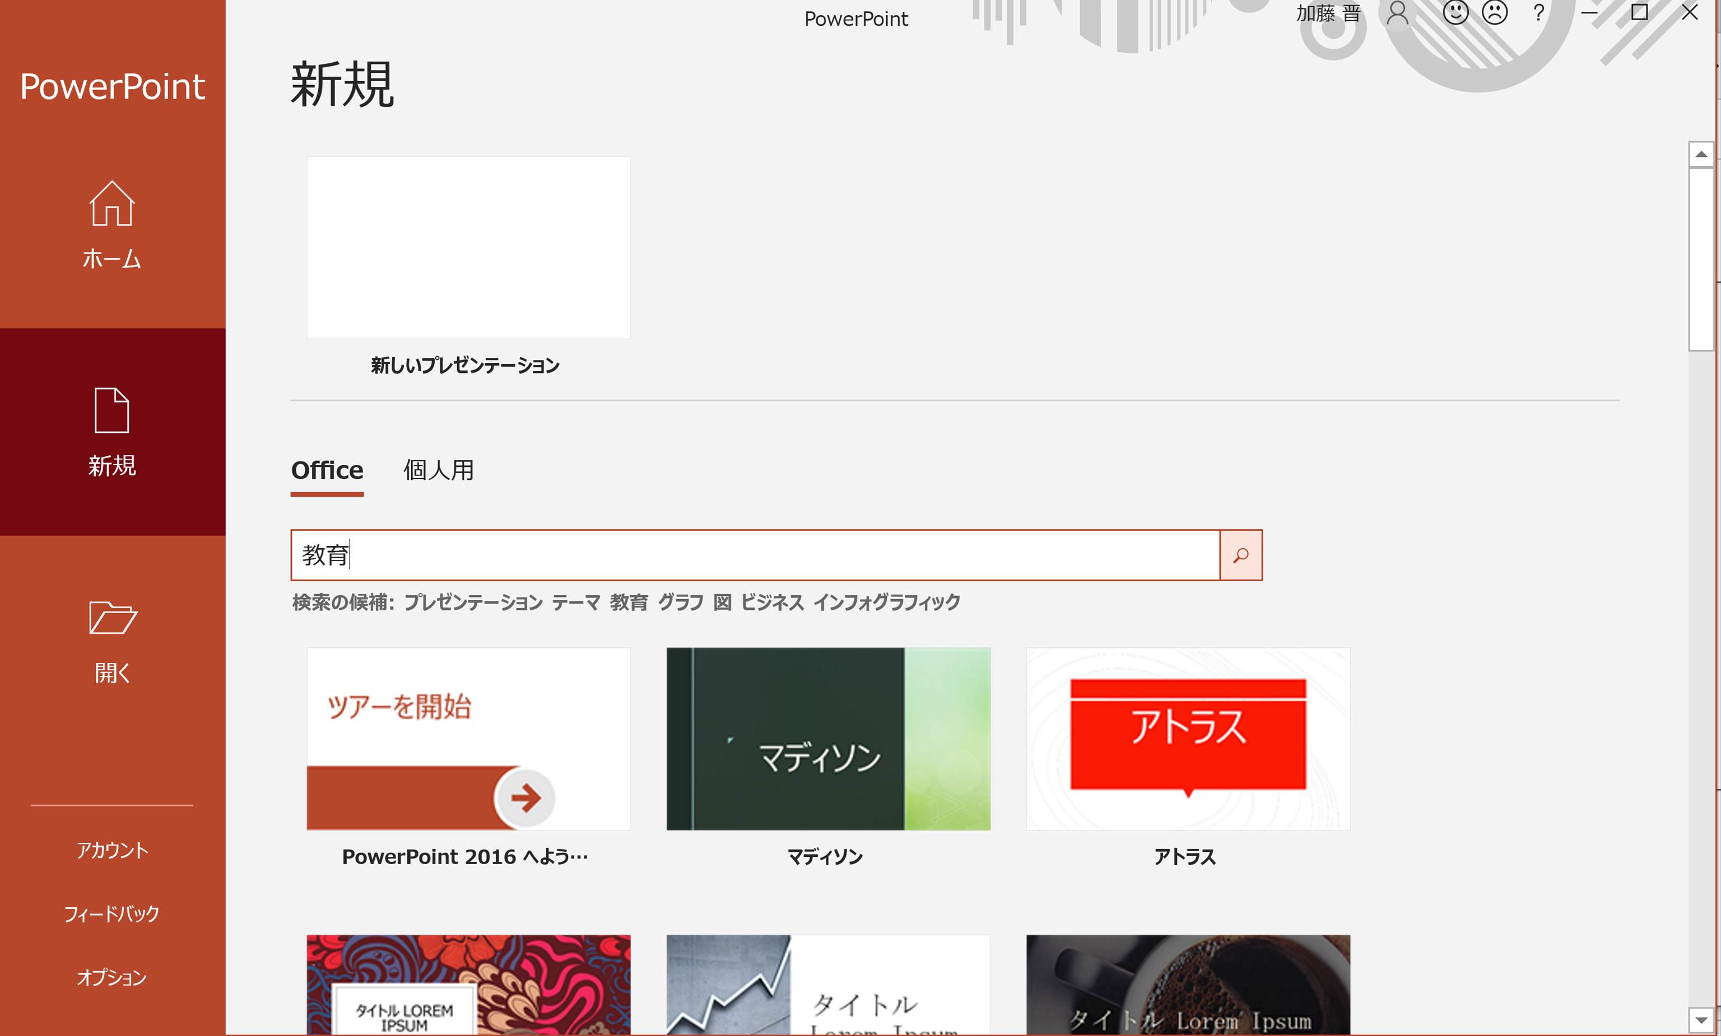Click scrollbar down arrow

point(1701,1019)
